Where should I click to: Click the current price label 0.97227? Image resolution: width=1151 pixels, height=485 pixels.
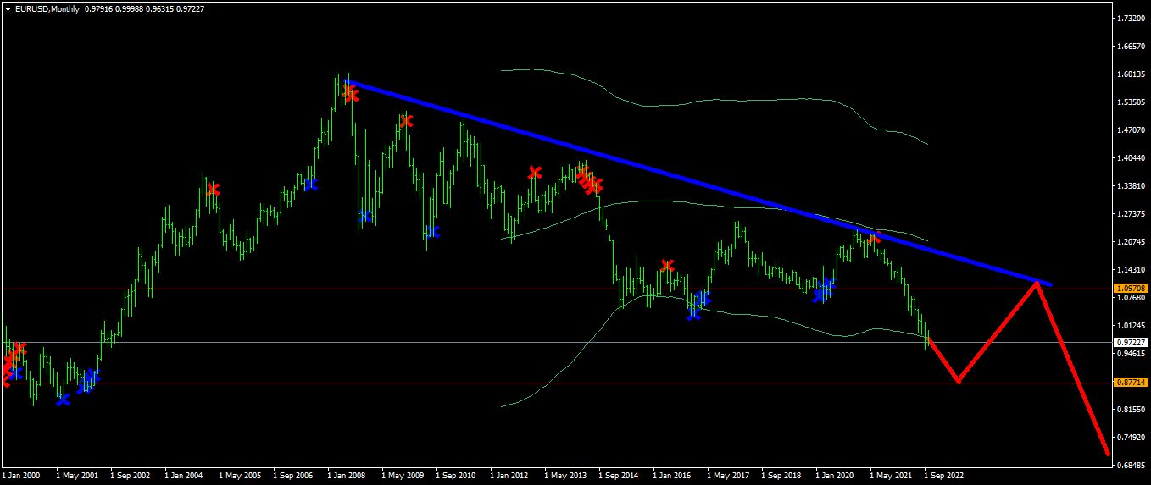[x=1131, y=342]
